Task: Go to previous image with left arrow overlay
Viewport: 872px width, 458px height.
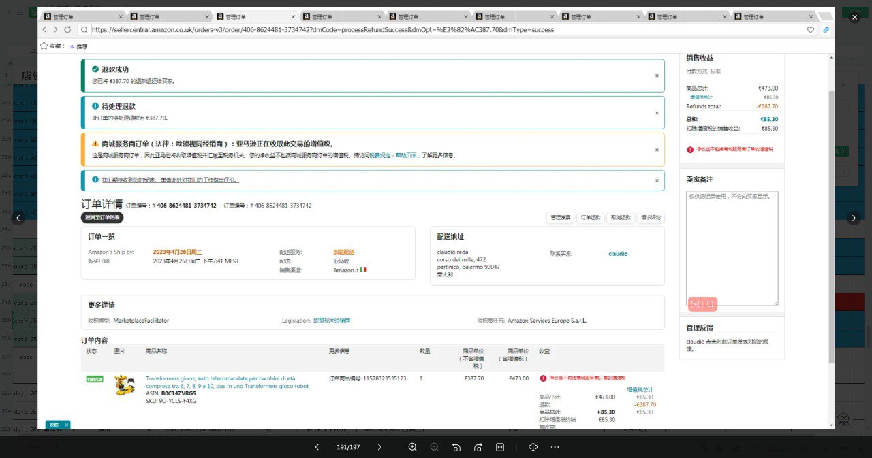Action: 18,218
